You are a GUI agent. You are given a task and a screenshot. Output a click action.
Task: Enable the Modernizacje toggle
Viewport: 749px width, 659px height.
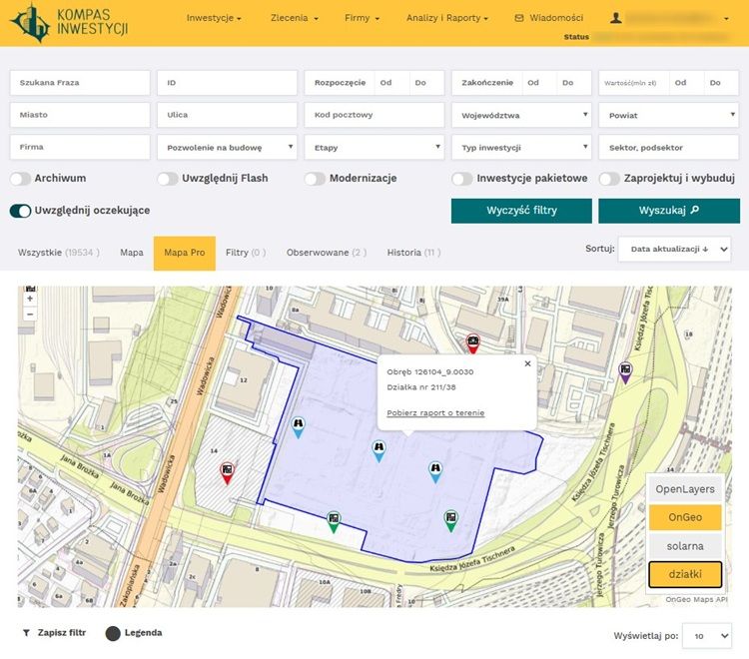(x=315, y=179)
